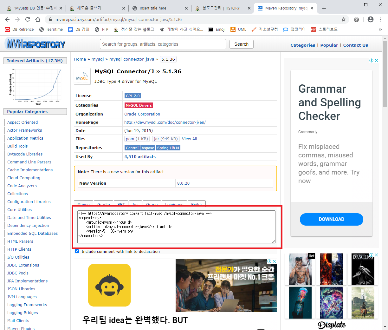
Task: Click the jellyfish poster thumbnail in Displate ad
Action: pos(300,302)
